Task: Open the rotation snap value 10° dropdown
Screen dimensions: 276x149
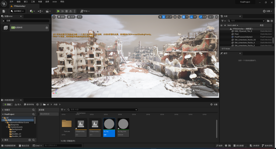Action: tap(195, 17)
